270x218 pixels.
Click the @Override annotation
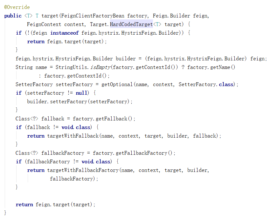(x=17, y=7)
